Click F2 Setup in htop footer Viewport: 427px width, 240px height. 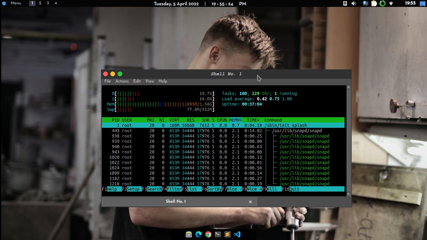(132, 189)
